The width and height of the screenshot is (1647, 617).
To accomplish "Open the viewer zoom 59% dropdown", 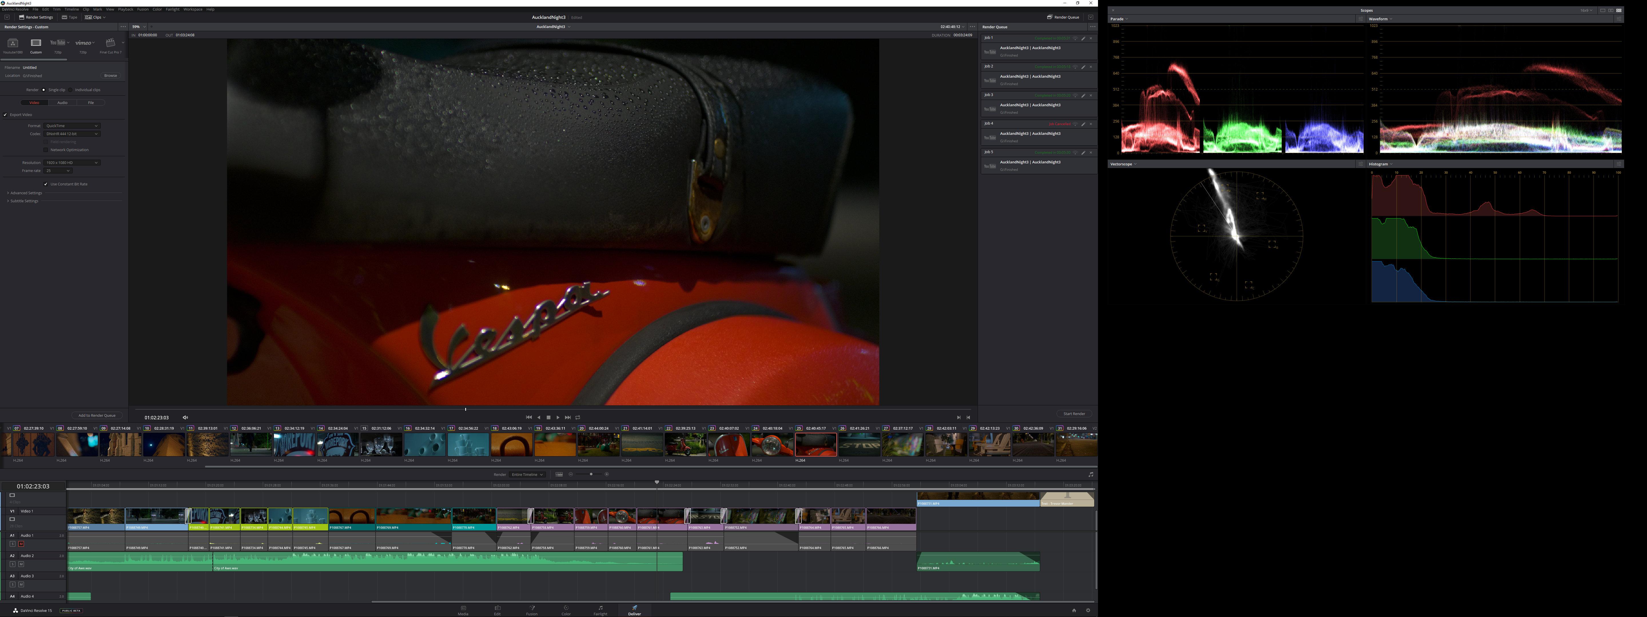I will click(x=139, y=27).
